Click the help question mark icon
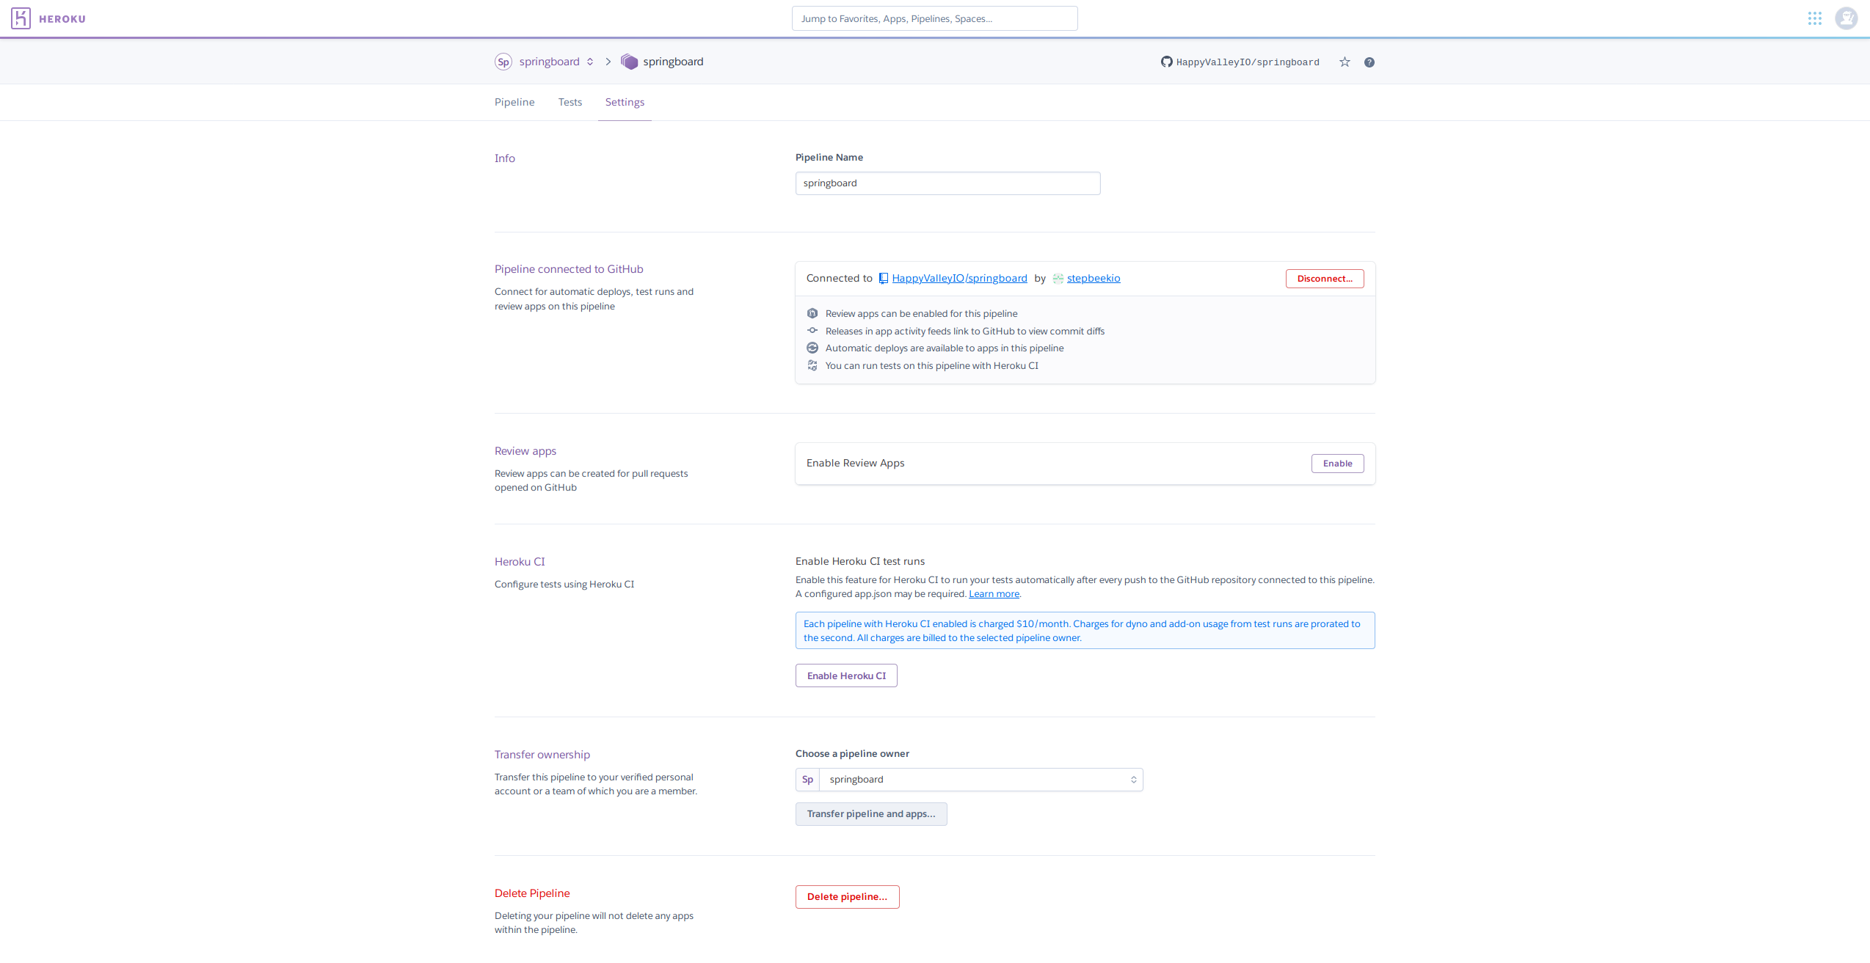Viewport: 1870px width, 963px height. pyautogui.click(x=1369, y=62)
